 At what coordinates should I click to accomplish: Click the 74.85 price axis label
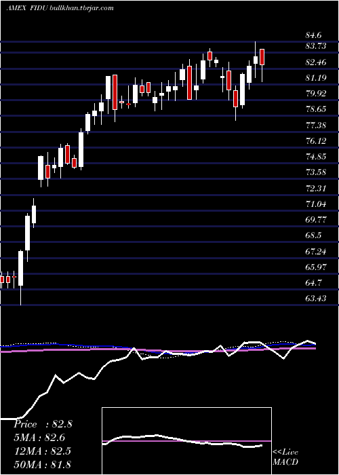[x=316, y=157]
